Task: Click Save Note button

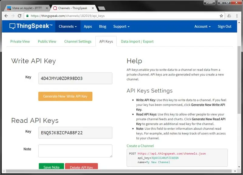Action: (x=51, y=166)
